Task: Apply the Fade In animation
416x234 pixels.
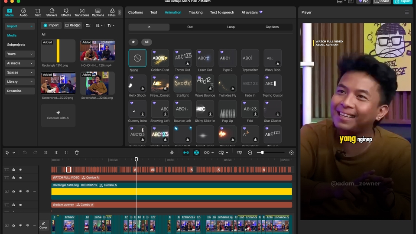Action: pyautogui.click(x=250, y=84)
